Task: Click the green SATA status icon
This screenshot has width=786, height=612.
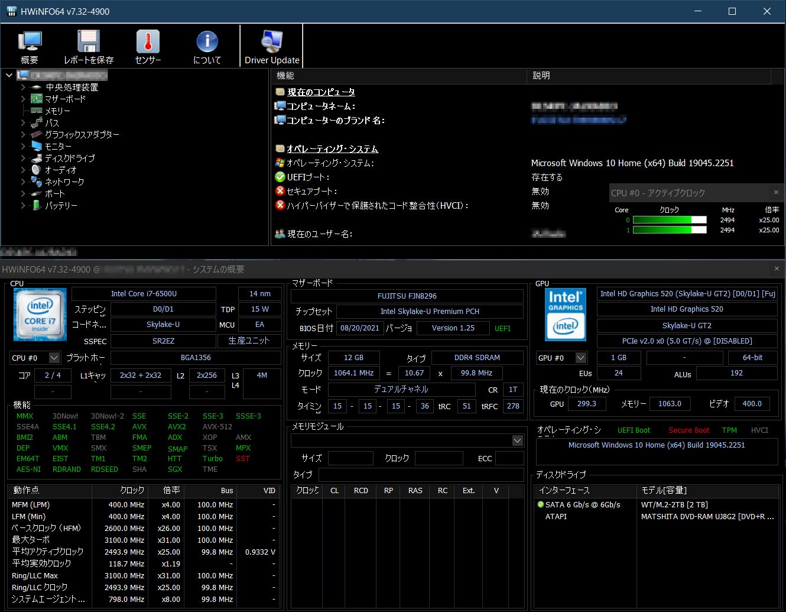Action: (x=540, y=505)
